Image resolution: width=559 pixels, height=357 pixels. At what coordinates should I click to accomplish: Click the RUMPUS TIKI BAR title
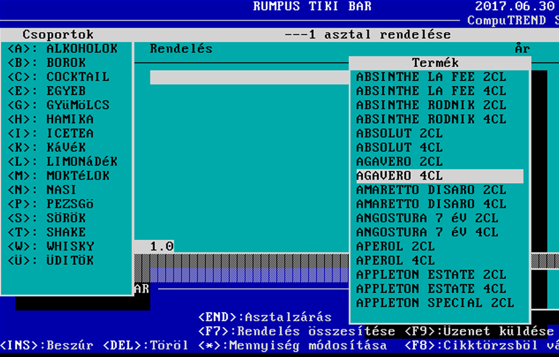pos(312,6)
